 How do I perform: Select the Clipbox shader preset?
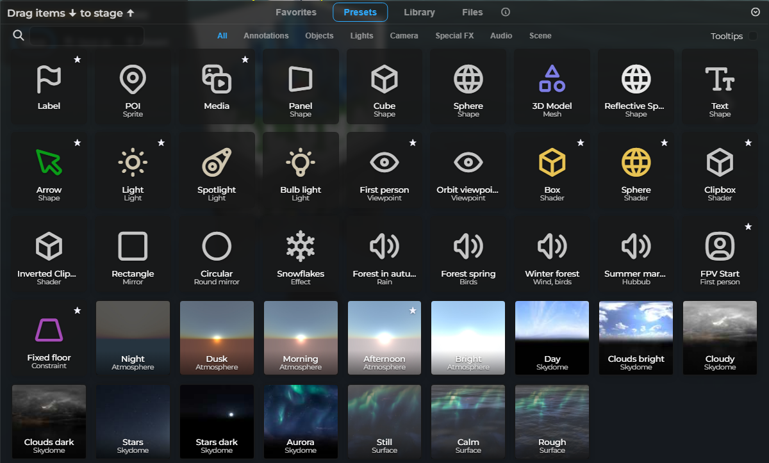[720, 170]
